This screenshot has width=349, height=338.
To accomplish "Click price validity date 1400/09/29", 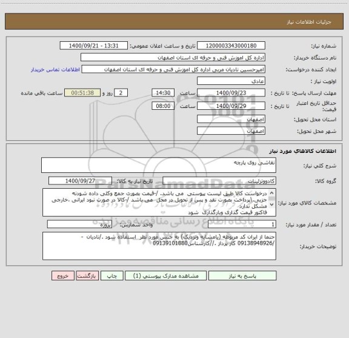I will (231, 106).
